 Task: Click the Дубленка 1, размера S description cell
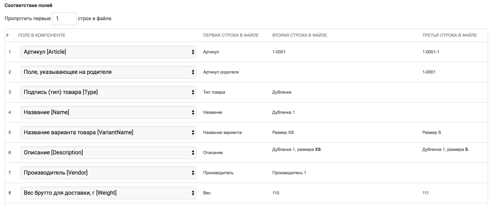[445, 149]
